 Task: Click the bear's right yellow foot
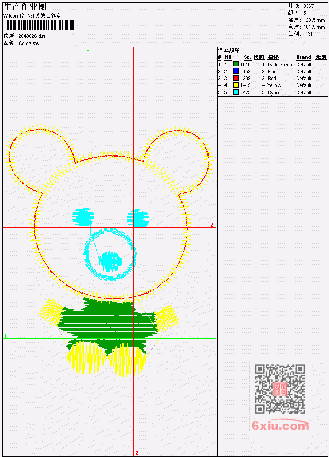click(x=127, y=360)
